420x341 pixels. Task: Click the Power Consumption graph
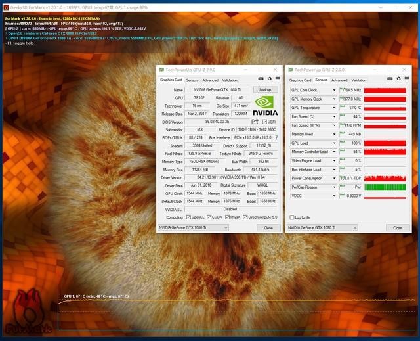point(385,179)
